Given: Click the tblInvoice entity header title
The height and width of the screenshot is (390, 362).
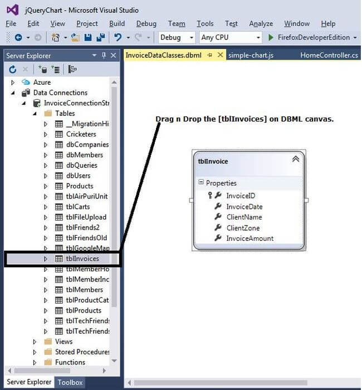Looking at the screenshot, I should (x=213, y=161).
